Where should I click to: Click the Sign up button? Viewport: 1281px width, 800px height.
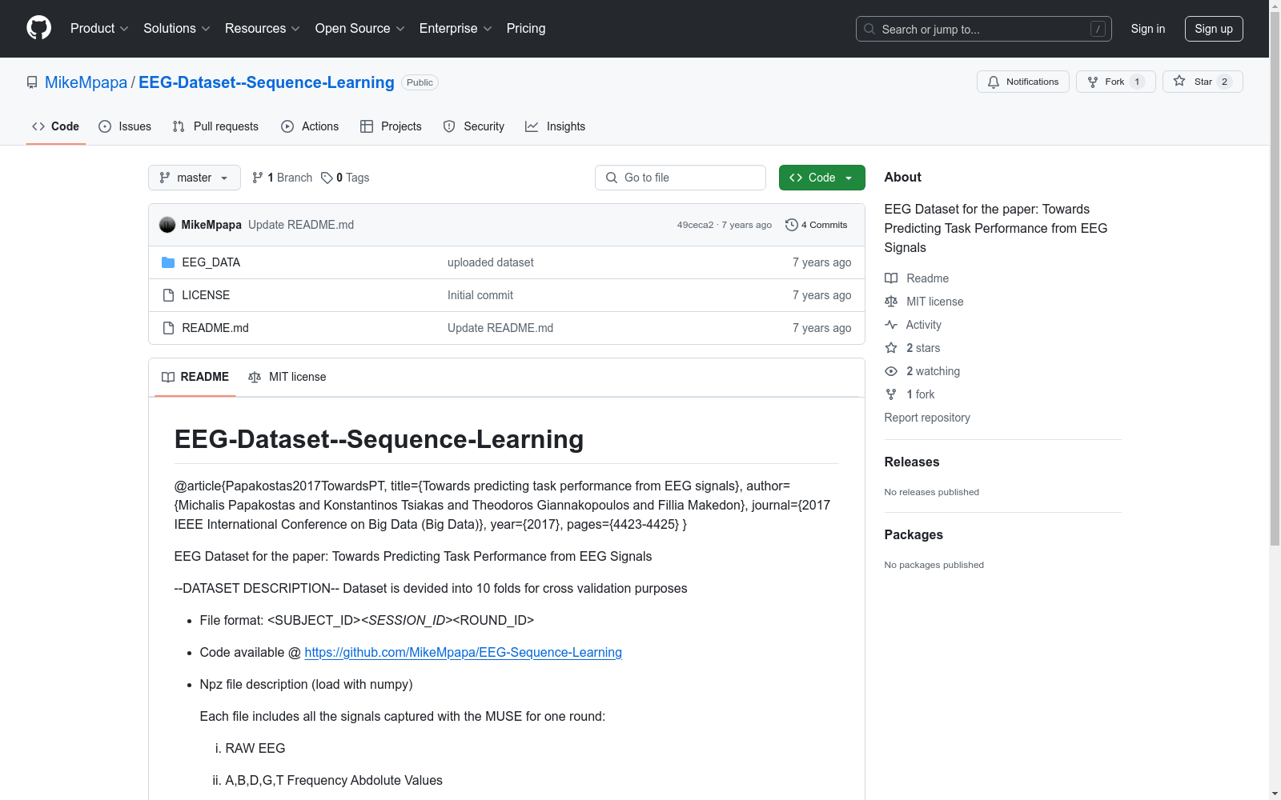click(1214, 29)
